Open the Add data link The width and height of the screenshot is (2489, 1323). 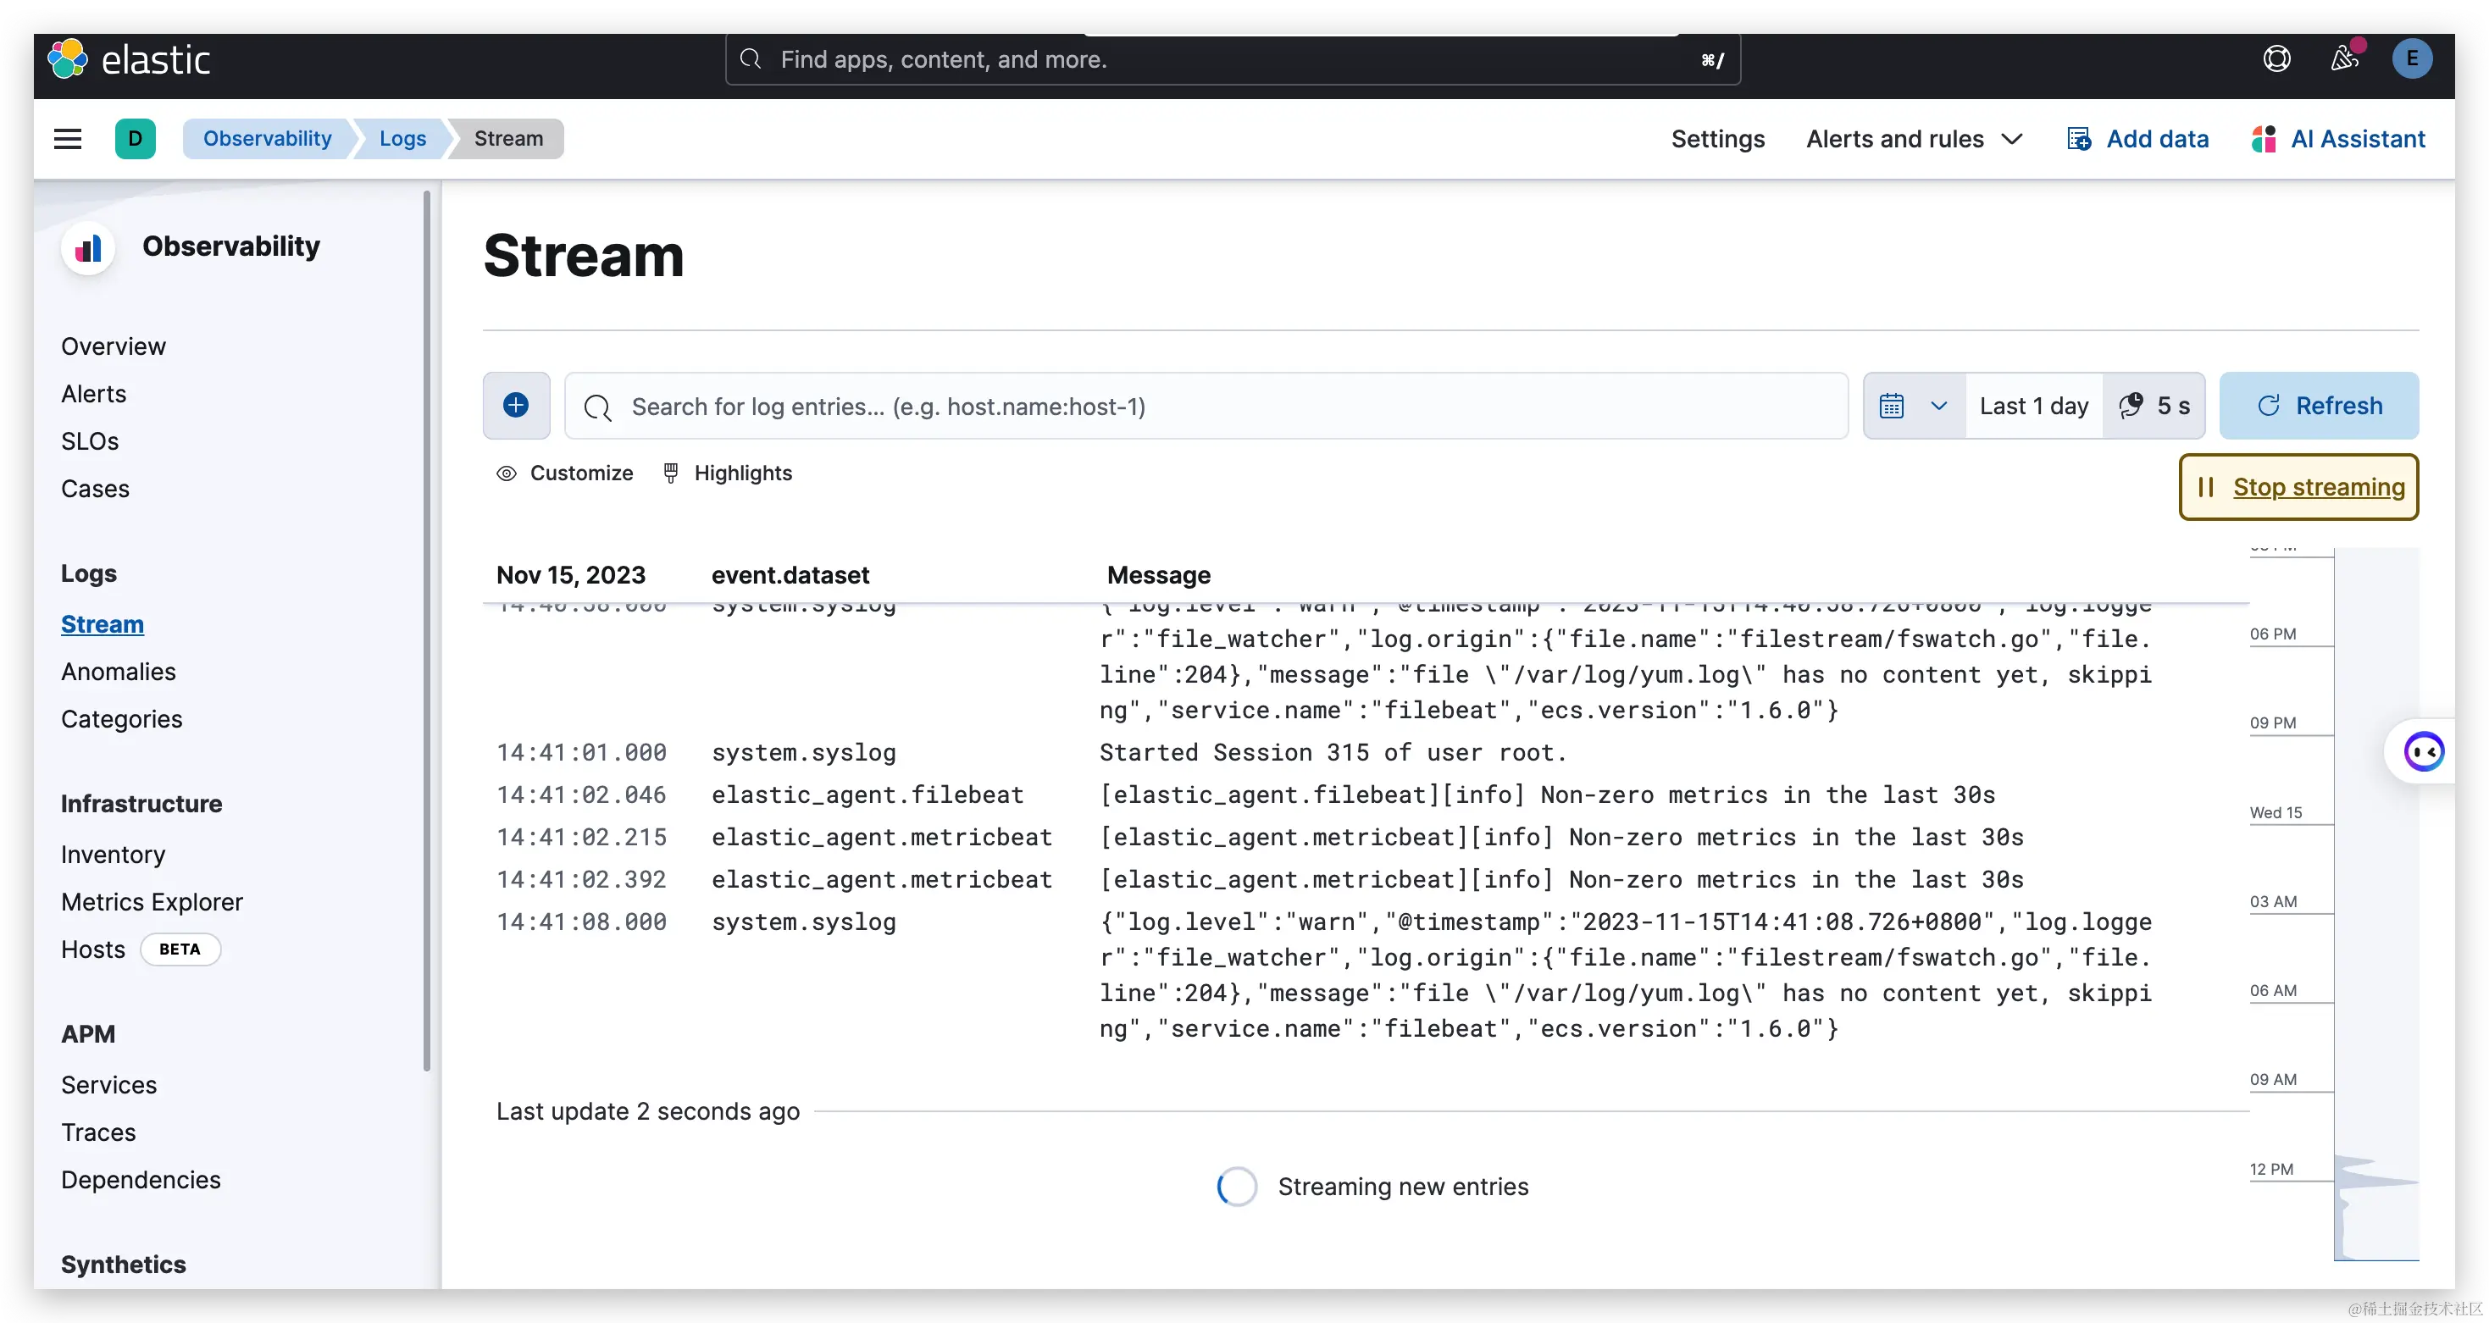click(x=2137, y=139)
